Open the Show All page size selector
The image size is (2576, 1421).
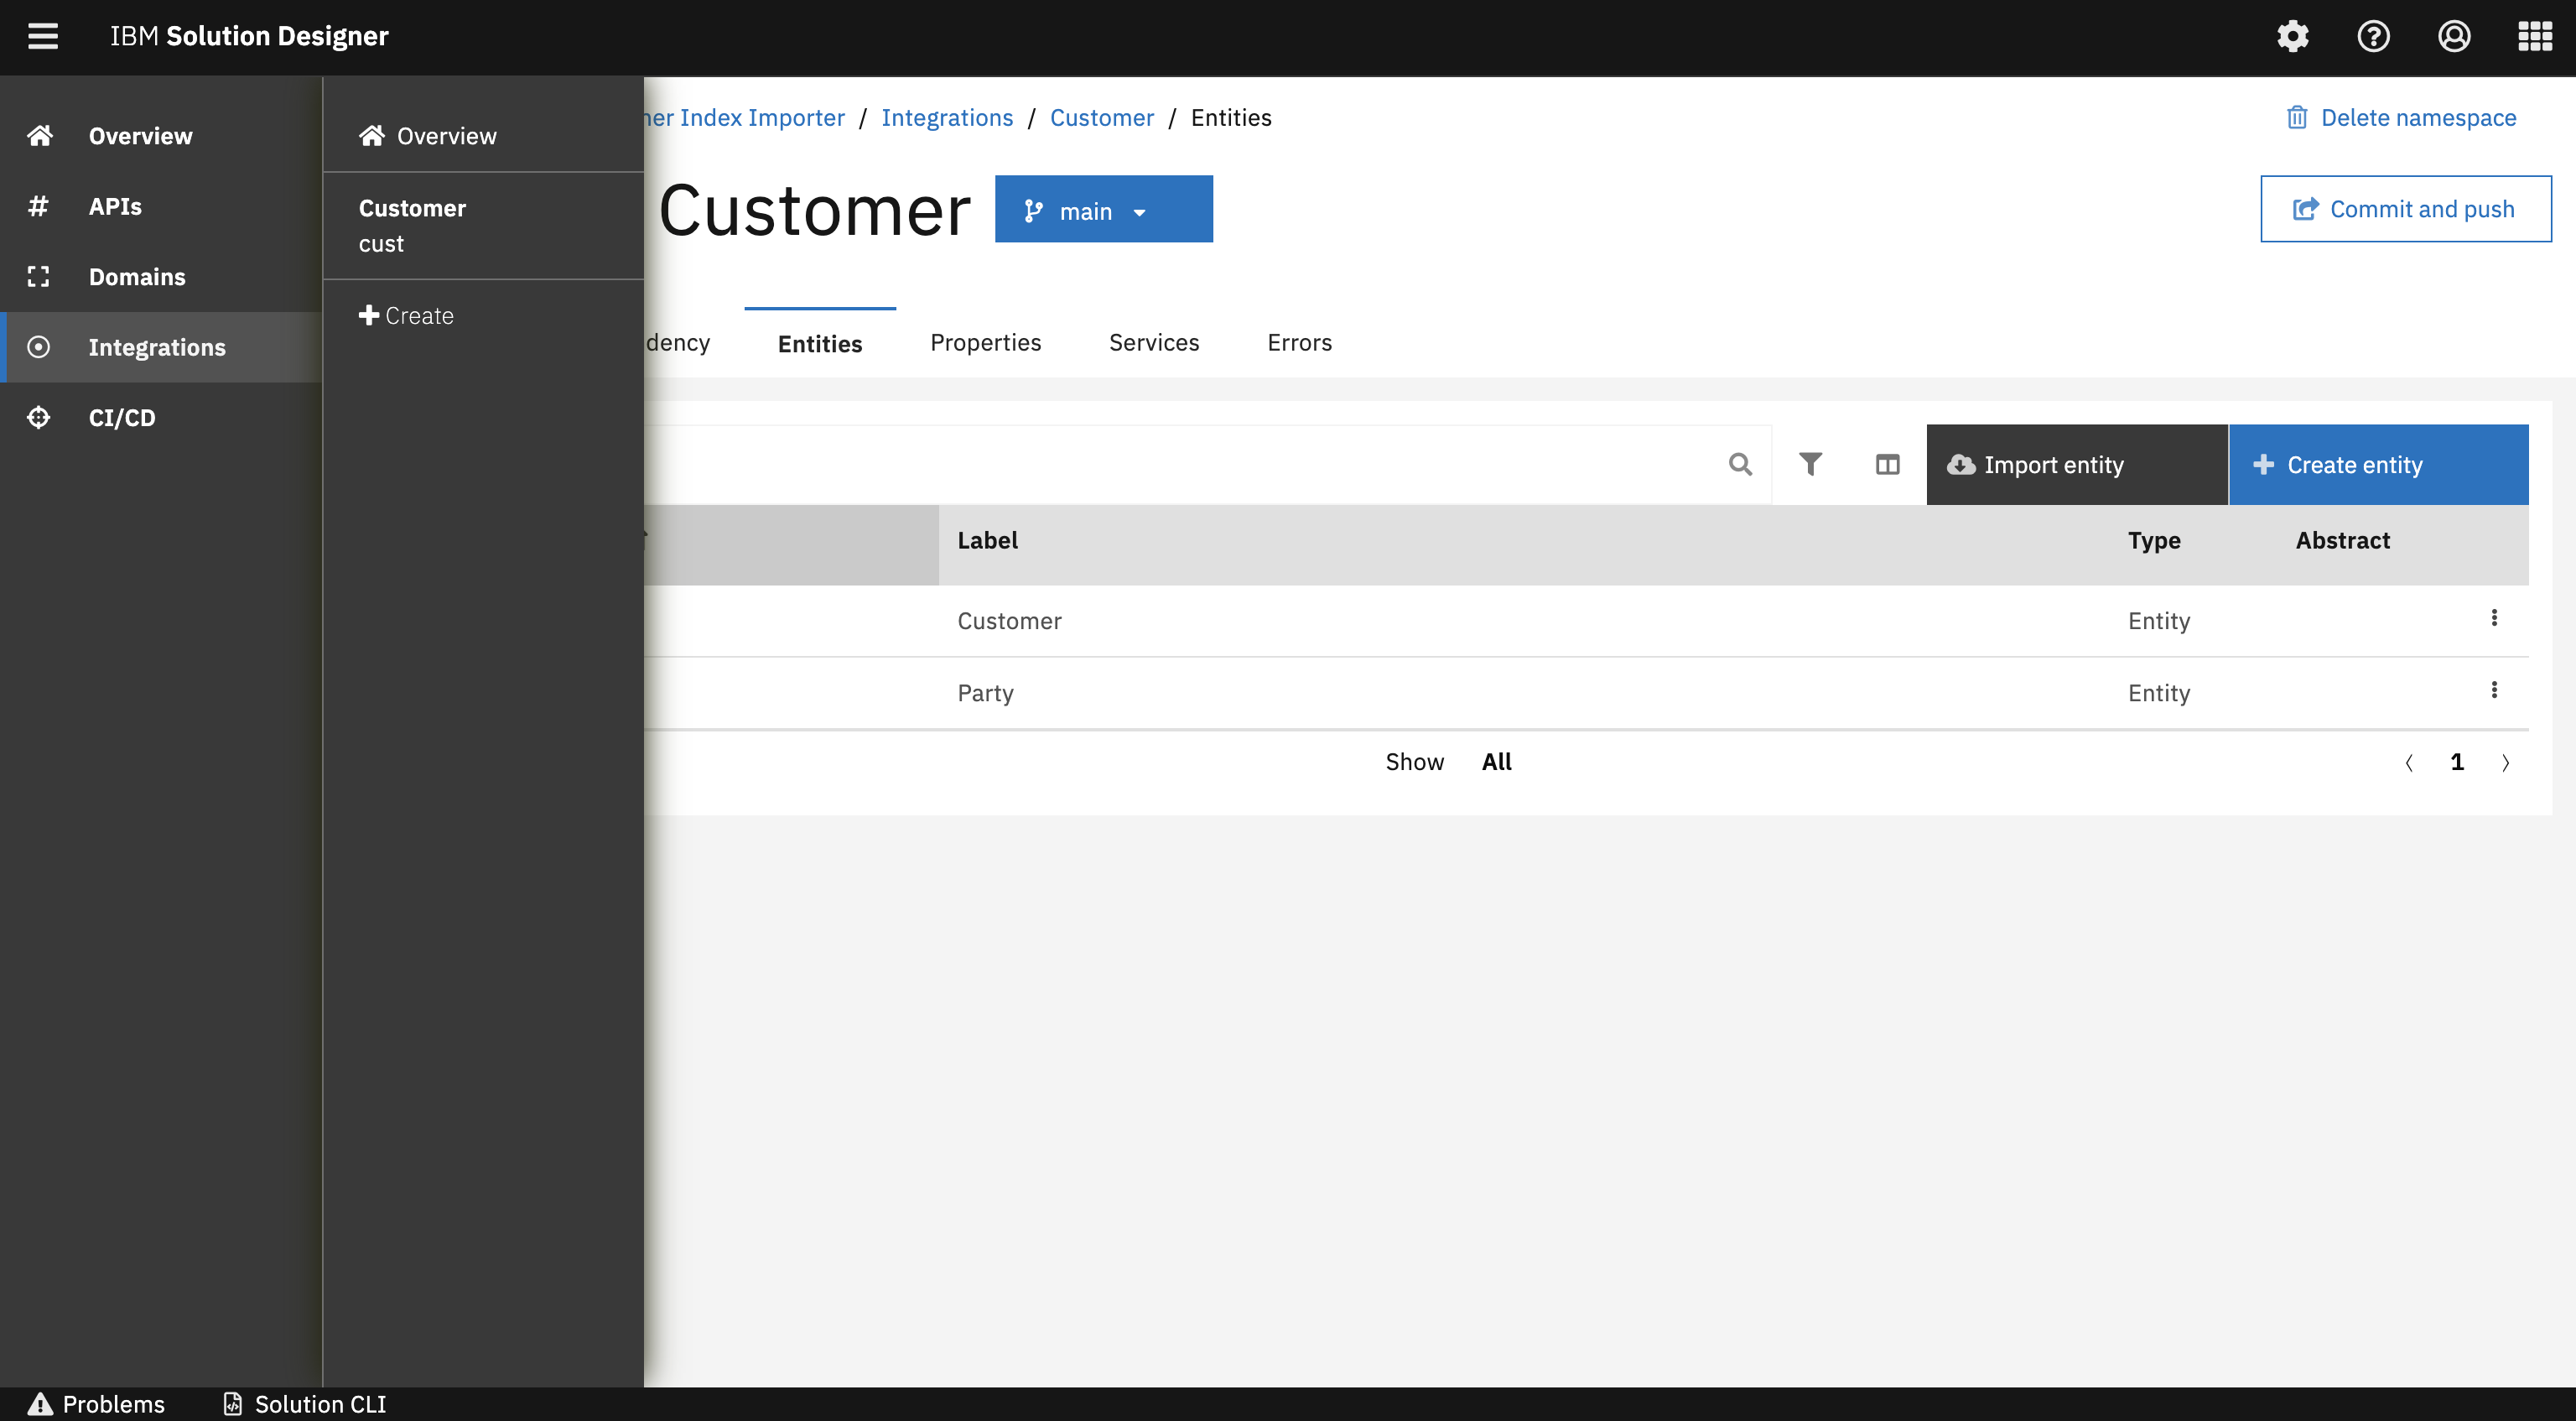pyautogui.click(x=1496, y=763)
